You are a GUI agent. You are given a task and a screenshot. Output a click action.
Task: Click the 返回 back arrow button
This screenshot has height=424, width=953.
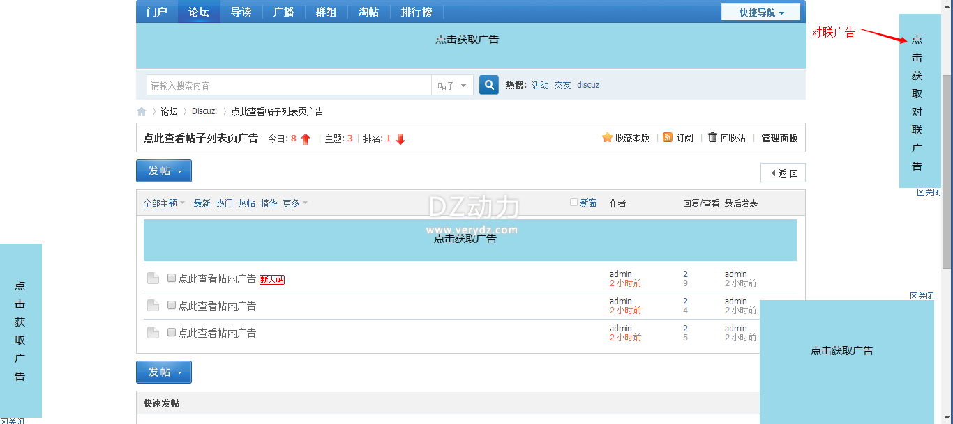[783, 173]
